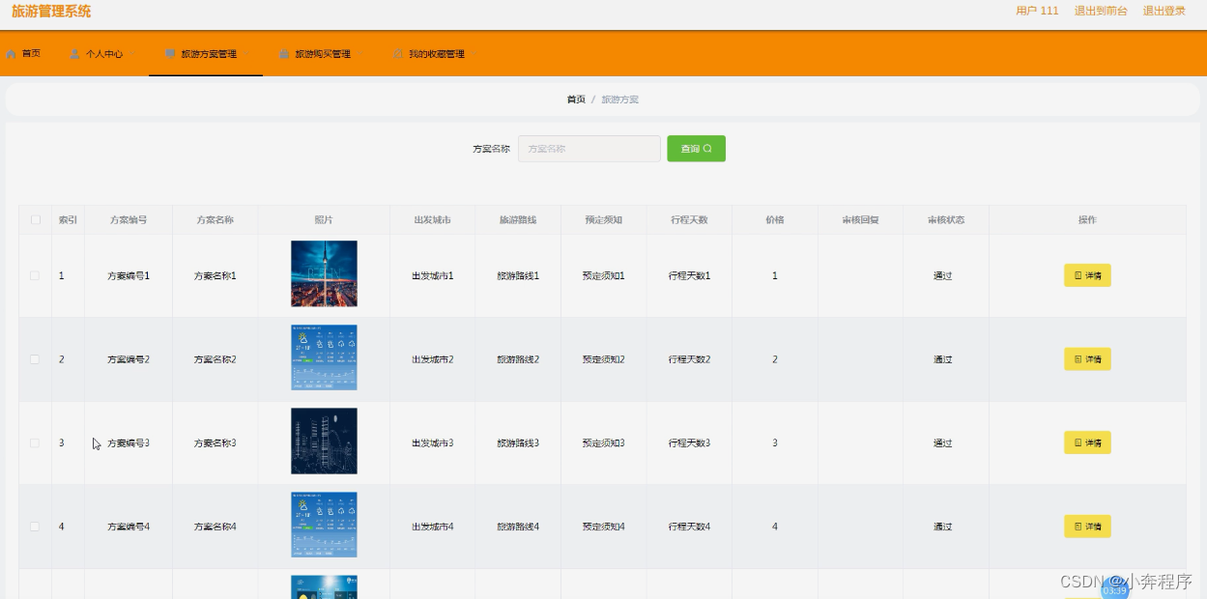This screenshot has width=1207, height=599.
Task: Open 详情 for 方案名称3
Action: click(1087, 442)
